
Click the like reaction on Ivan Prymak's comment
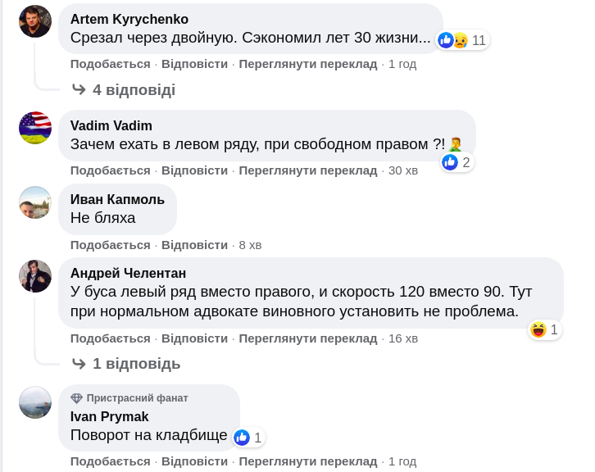pyautogui.click(x=248, y=438)
